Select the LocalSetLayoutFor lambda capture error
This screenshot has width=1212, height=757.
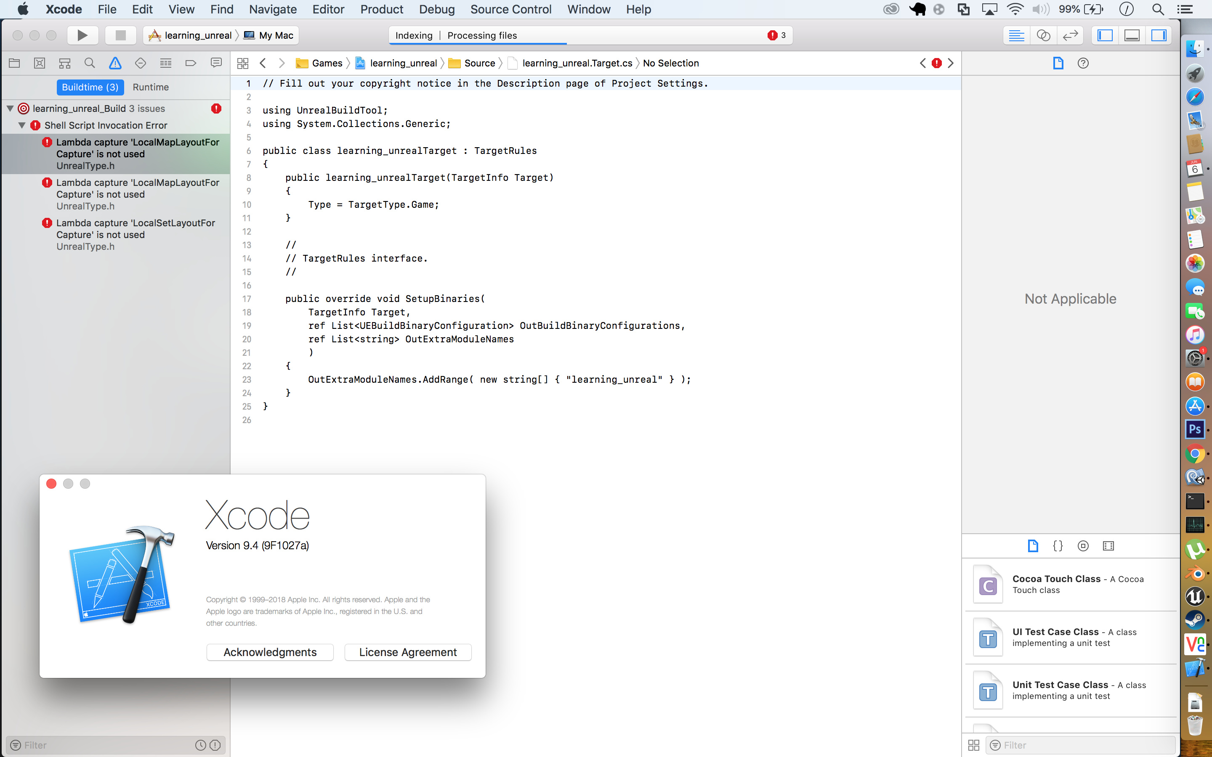pyautogui.click(x=116, y=234)
